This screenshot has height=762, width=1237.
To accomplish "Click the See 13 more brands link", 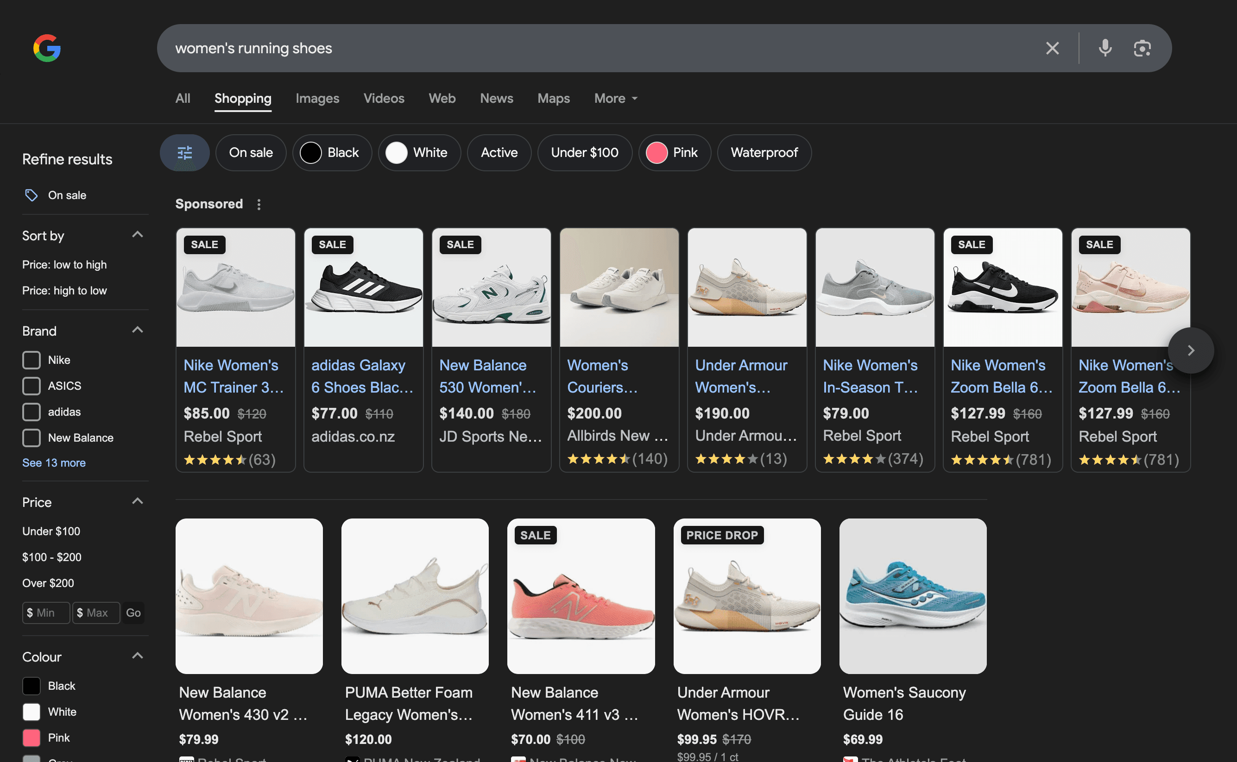I will click(x=54, y=462).
